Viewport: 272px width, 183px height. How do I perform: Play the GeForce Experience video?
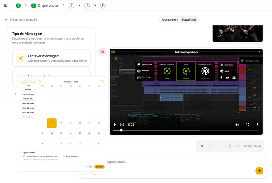[x=115, y=125]
